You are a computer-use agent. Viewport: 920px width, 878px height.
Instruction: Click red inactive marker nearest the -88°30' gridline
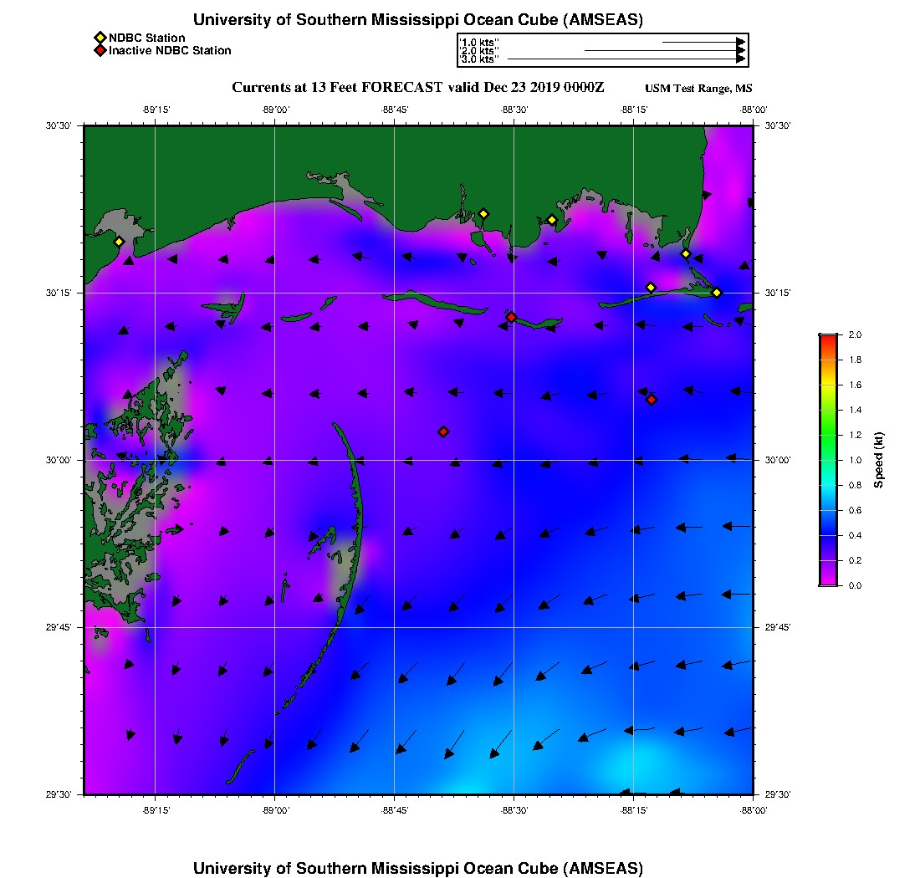(511, 317)
